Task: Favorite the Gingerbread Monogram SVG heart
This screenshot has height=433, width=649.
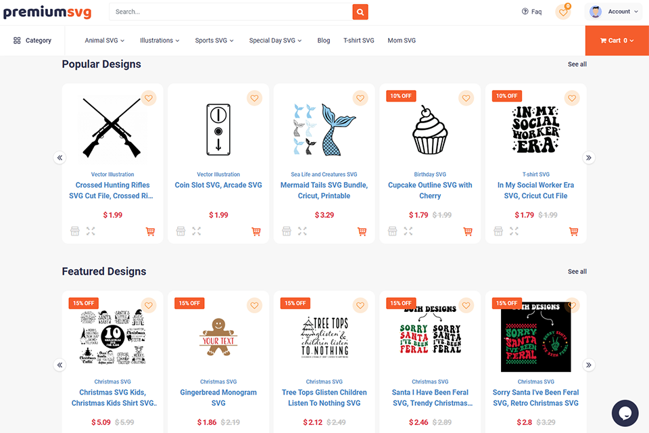Action: tap(254, 306)
